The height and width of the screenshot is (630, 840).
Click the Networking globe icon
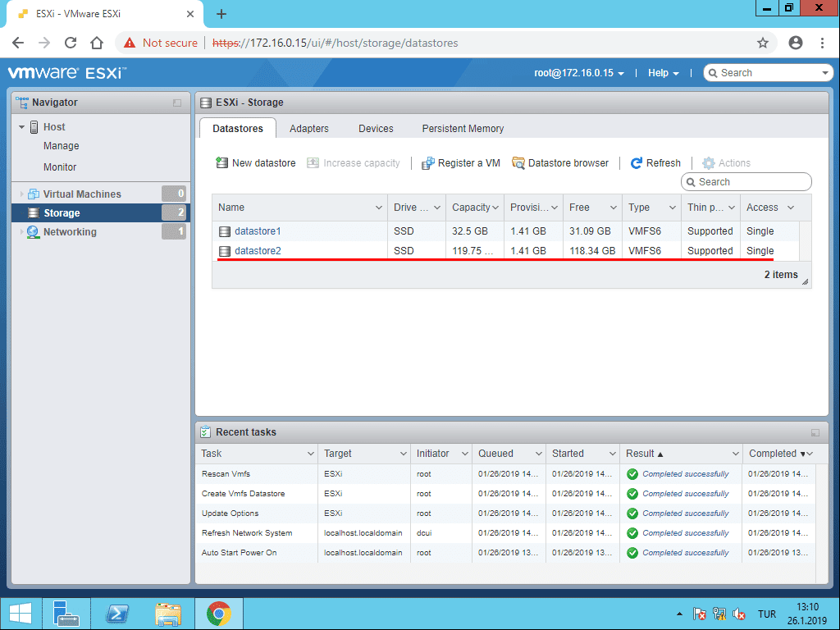[x=33, y=232]
